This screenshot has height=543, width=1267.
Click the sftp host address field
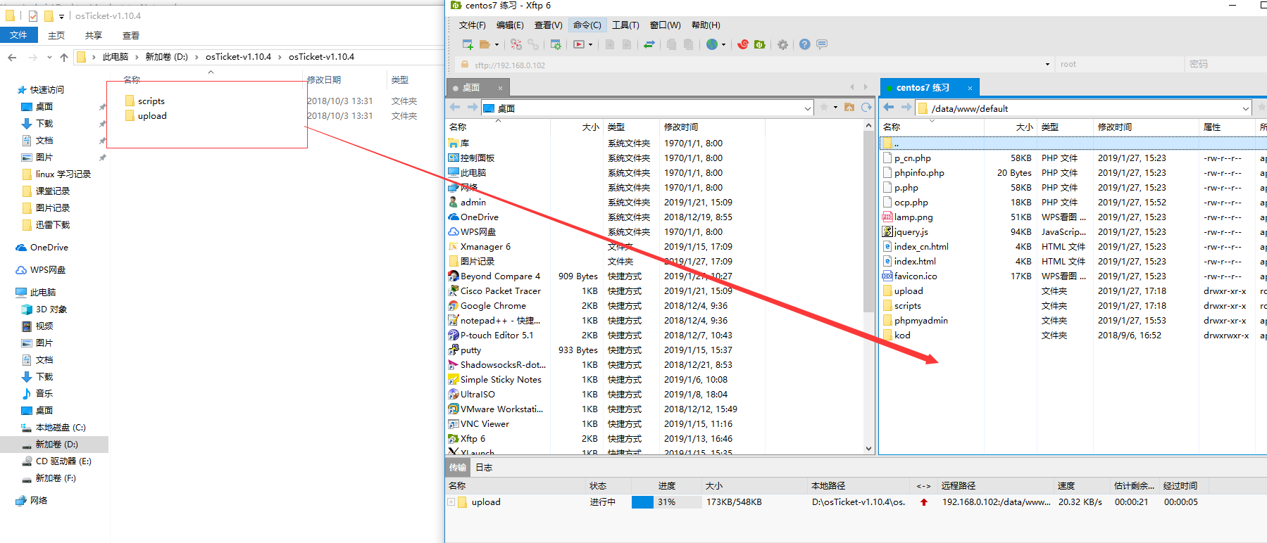[754, 65]
